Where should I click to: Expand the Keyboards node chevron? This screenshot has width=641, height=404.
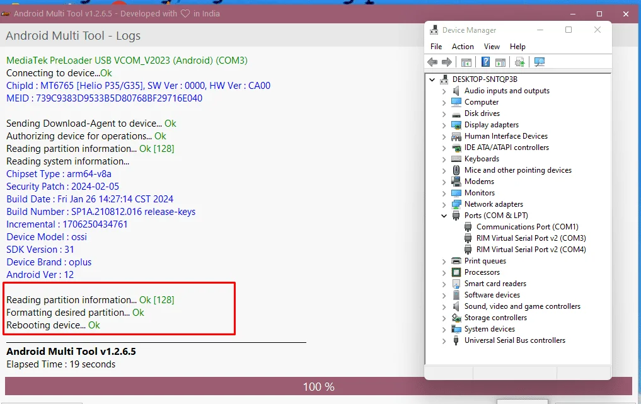(444, 159)
